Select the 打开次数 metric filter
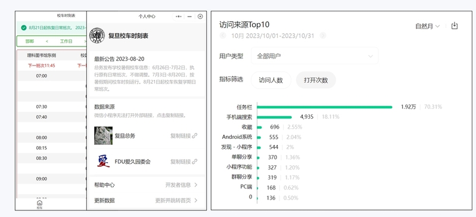The height and width of the screenshot is (217, 476). [316, 80]
